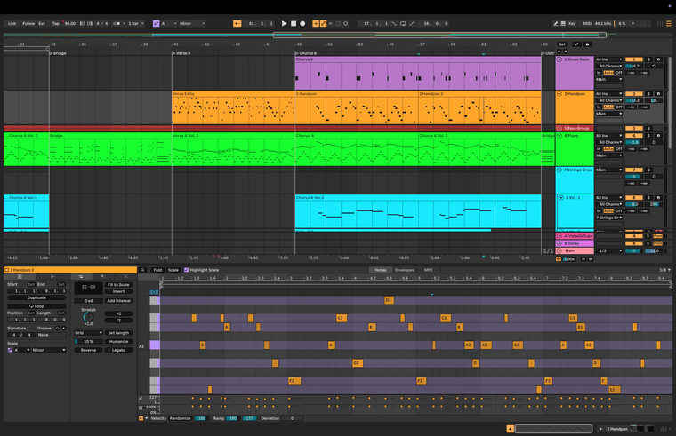Open the Drum Rack All Ins input dropdown
The width and height of the screenshot is (676, 436).
click(x=608, y=59)
